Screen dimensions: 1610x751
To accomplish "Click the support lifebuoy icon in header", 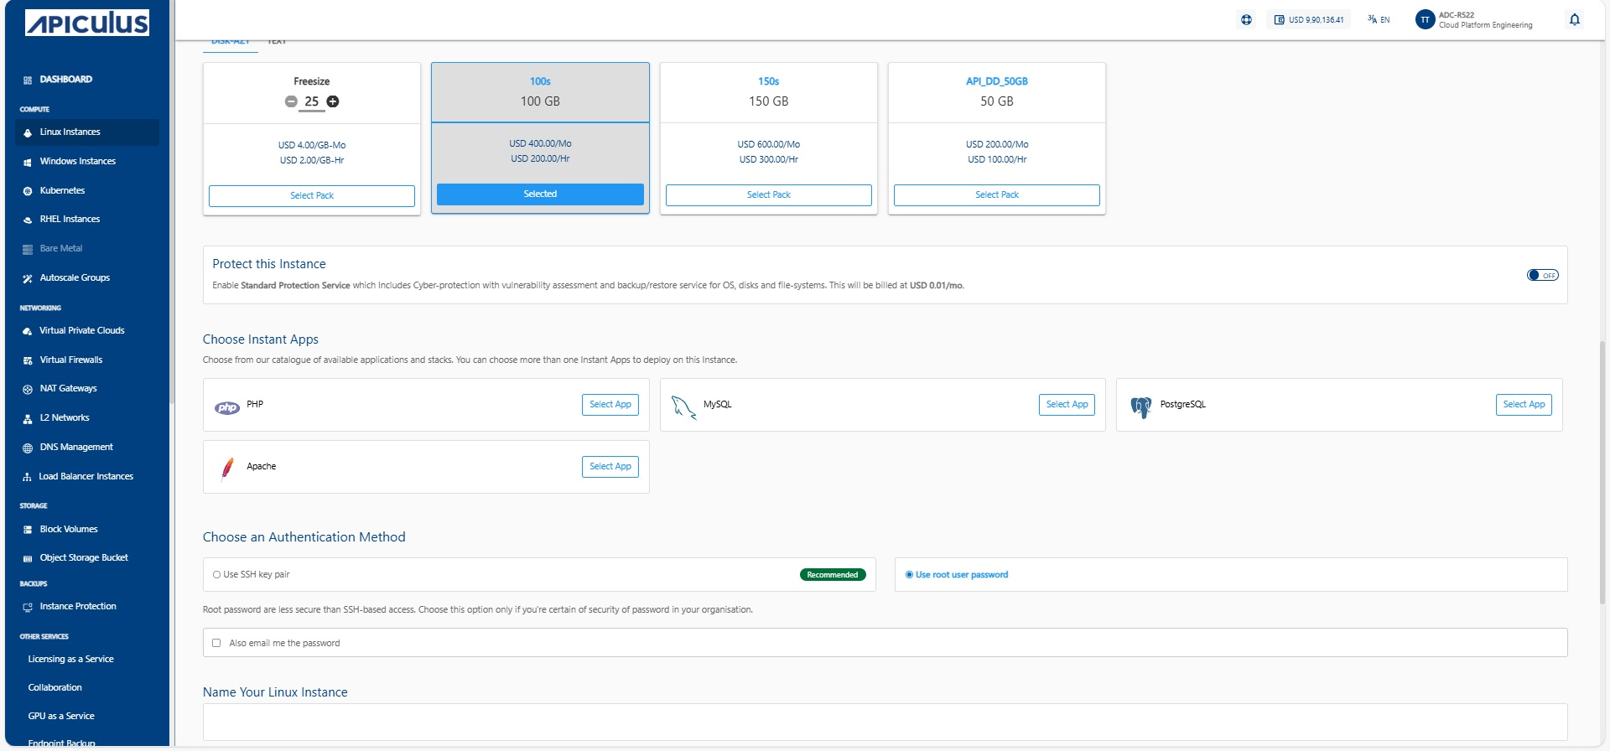I will [1246, 19].
